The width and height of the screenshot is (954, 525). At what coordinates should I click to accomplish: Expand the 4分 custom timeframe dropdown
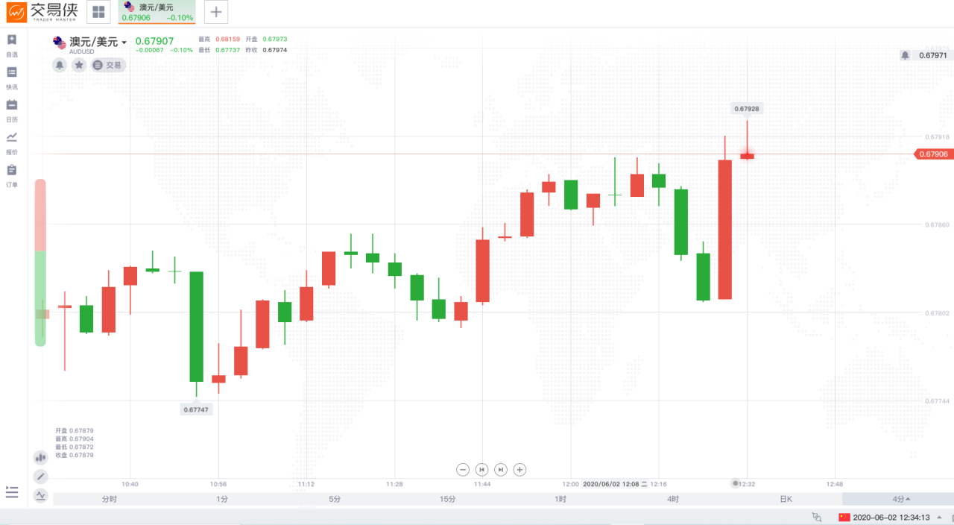coord(898,499)
